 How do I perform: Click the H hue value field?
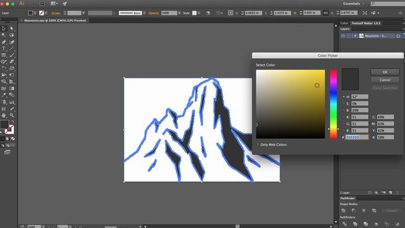tap(359, 97)
